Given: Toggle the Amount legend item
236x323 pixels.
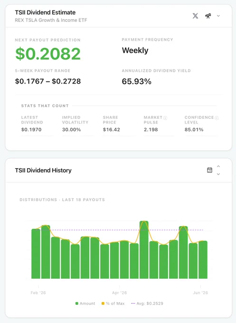Looking at the screenshot, I should coord(85,304).
